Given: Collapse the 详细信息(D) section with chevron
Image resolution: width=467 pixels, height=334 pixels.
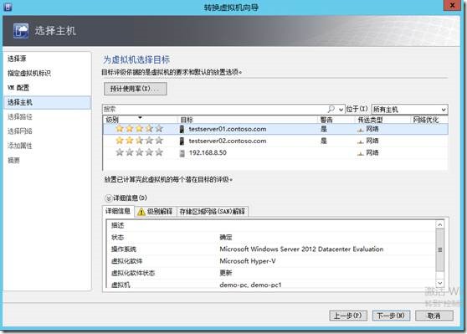Looking at the screenshot, I should tap(109, 198).
